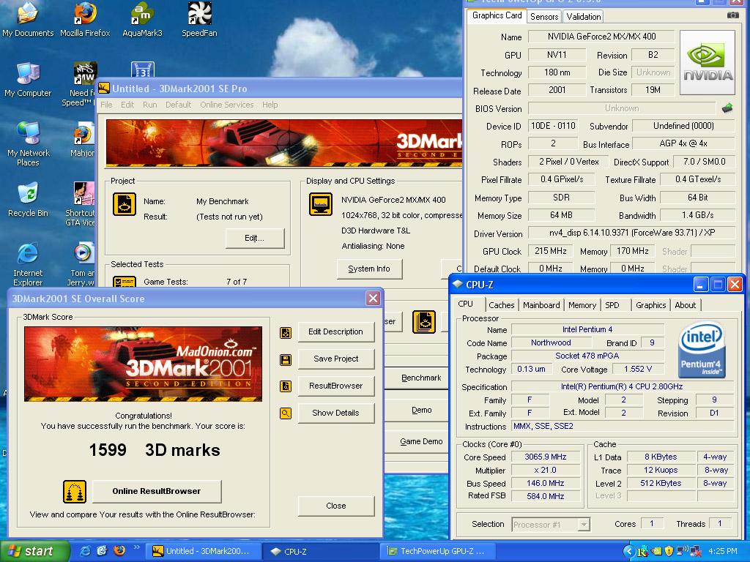Click the Driver Version field in GPU-Z

631,233
